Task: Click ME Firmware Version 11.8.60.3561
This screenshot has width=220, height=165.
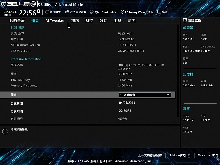Action: [x=127, y=45]
